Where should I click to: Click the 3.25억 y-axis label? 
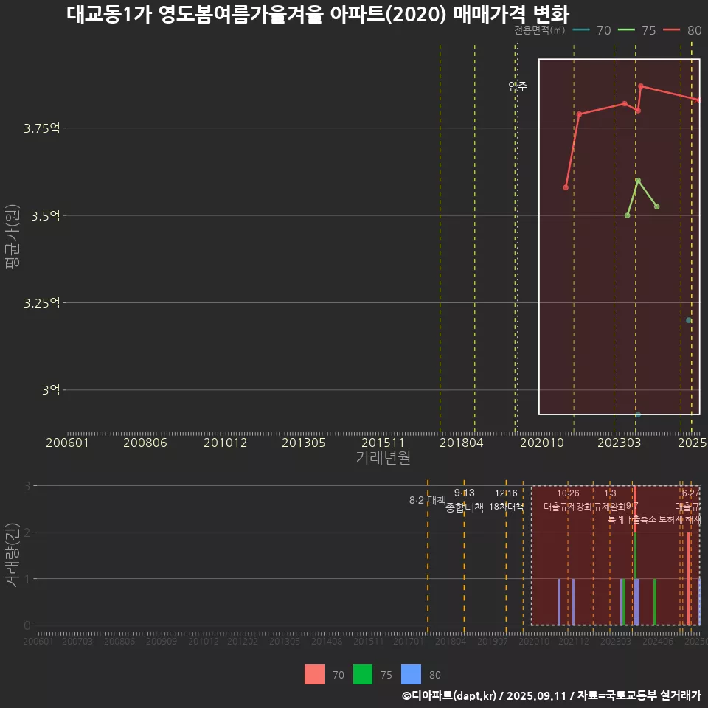pos(41,303)
